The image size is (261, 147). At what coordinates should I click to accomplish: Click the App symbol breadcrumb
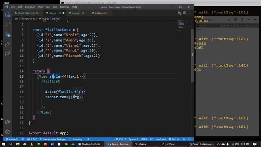coord(56,18)
